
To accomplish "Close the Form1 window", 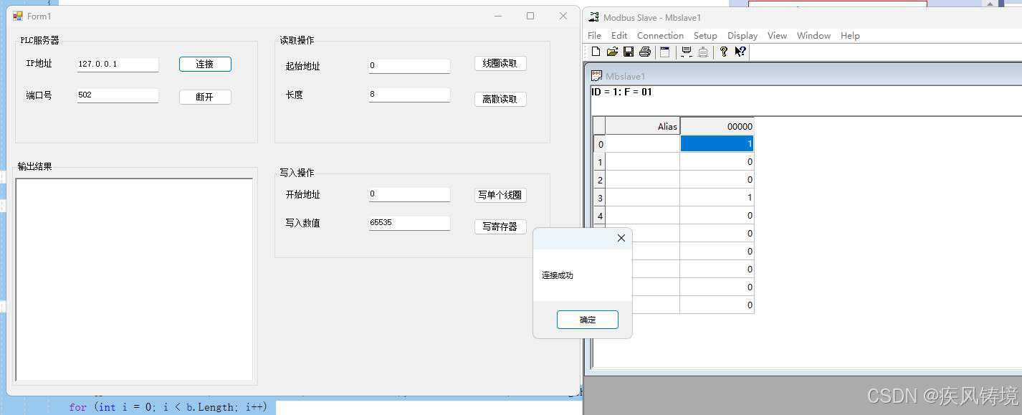I will click(x=563, y=16).
